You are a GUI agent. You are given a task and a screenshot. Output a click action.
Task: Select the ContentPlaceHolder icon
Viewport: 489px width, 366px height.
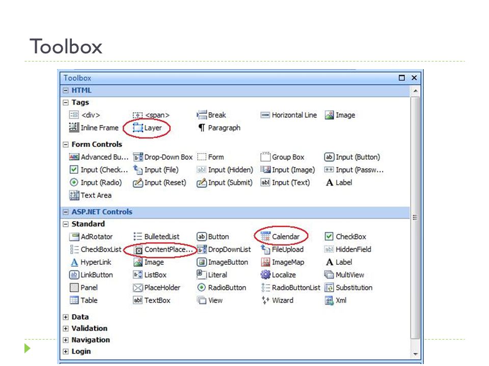(x=138, y=250)
